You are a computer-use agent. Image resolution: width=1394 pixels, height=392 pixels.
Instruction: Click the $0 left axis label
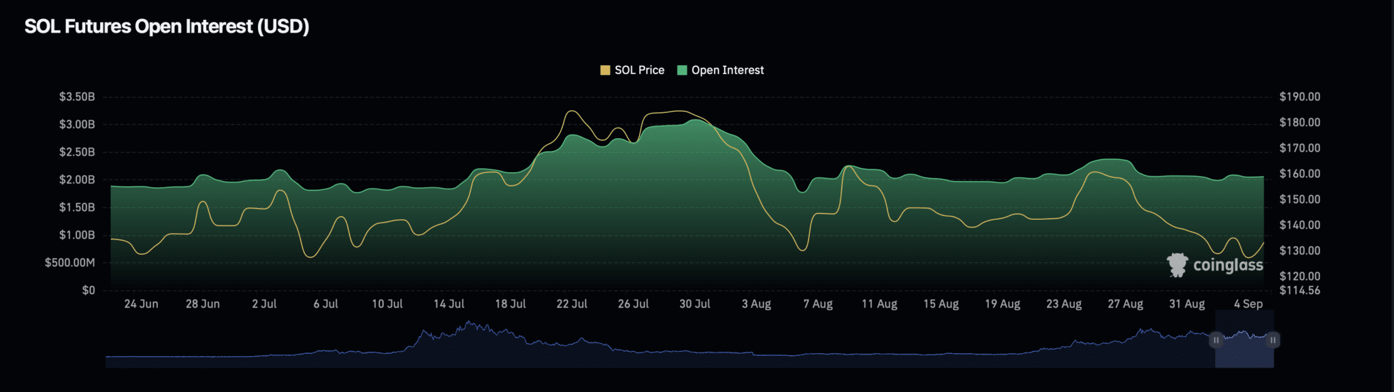88,290
